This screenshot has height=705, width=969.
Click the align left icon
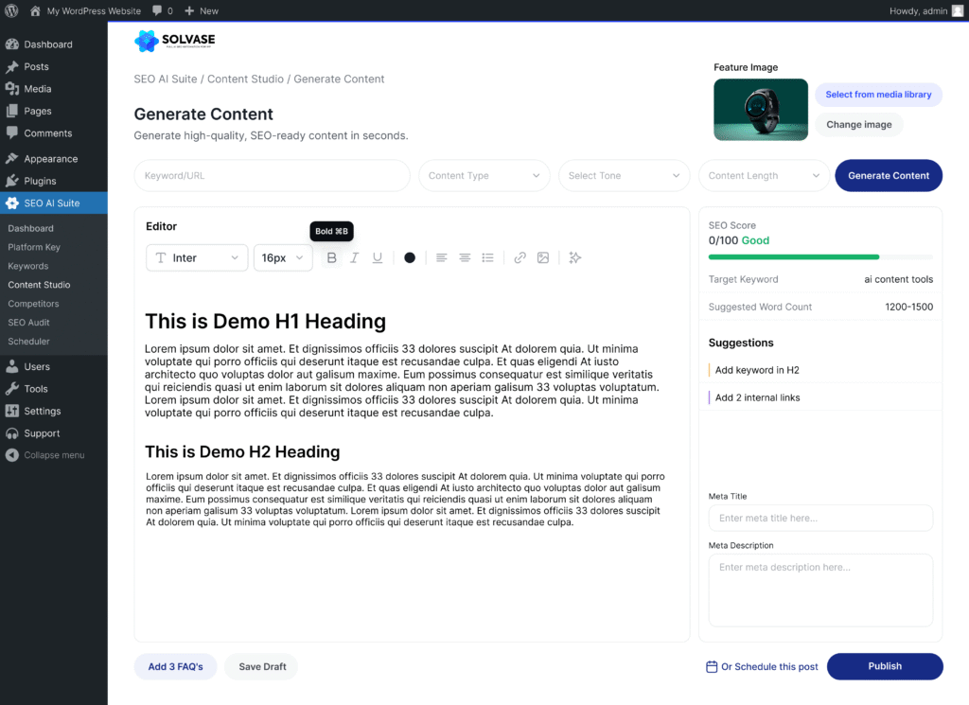[442, 257]
